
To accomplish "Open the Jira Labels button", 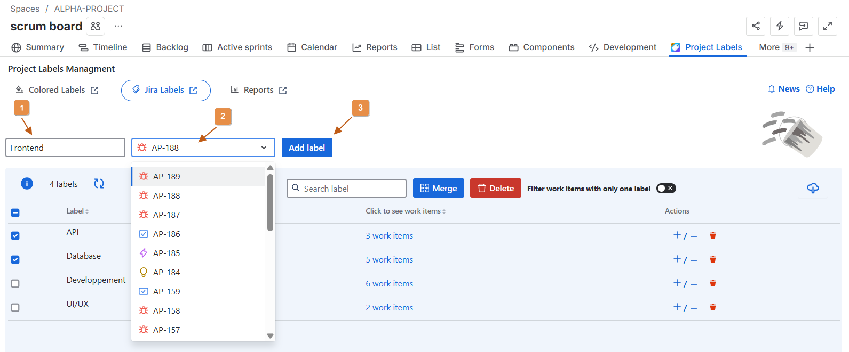I will (x=166, y=90).
